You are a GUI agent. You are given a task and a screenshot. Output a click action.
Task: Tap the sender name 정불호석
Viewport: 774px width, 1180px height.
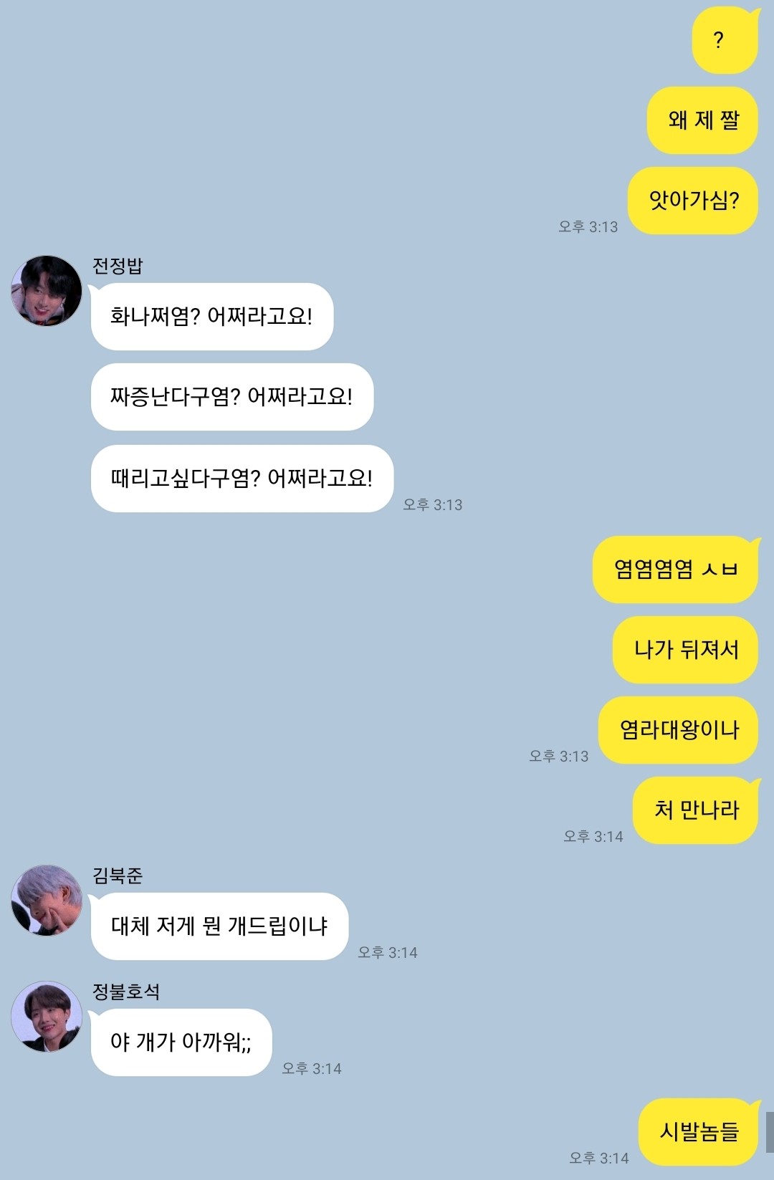coord(126,992)
